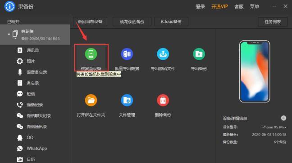This screenshot has height=163, width=292.
Task: Open 语音备忘录 voice memos entry
Action: click(x=35, y=72)
